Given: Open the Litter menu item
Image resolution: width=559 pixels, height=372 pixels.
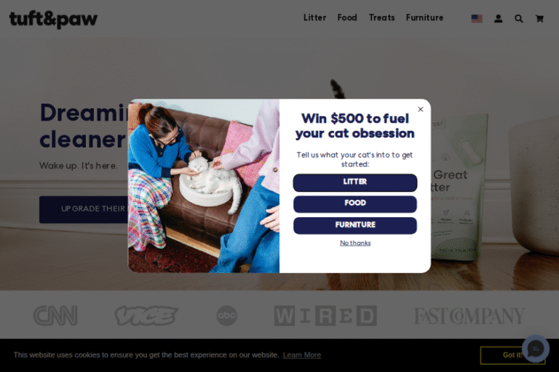Looking at the screenshot, I should click(314, 17).
